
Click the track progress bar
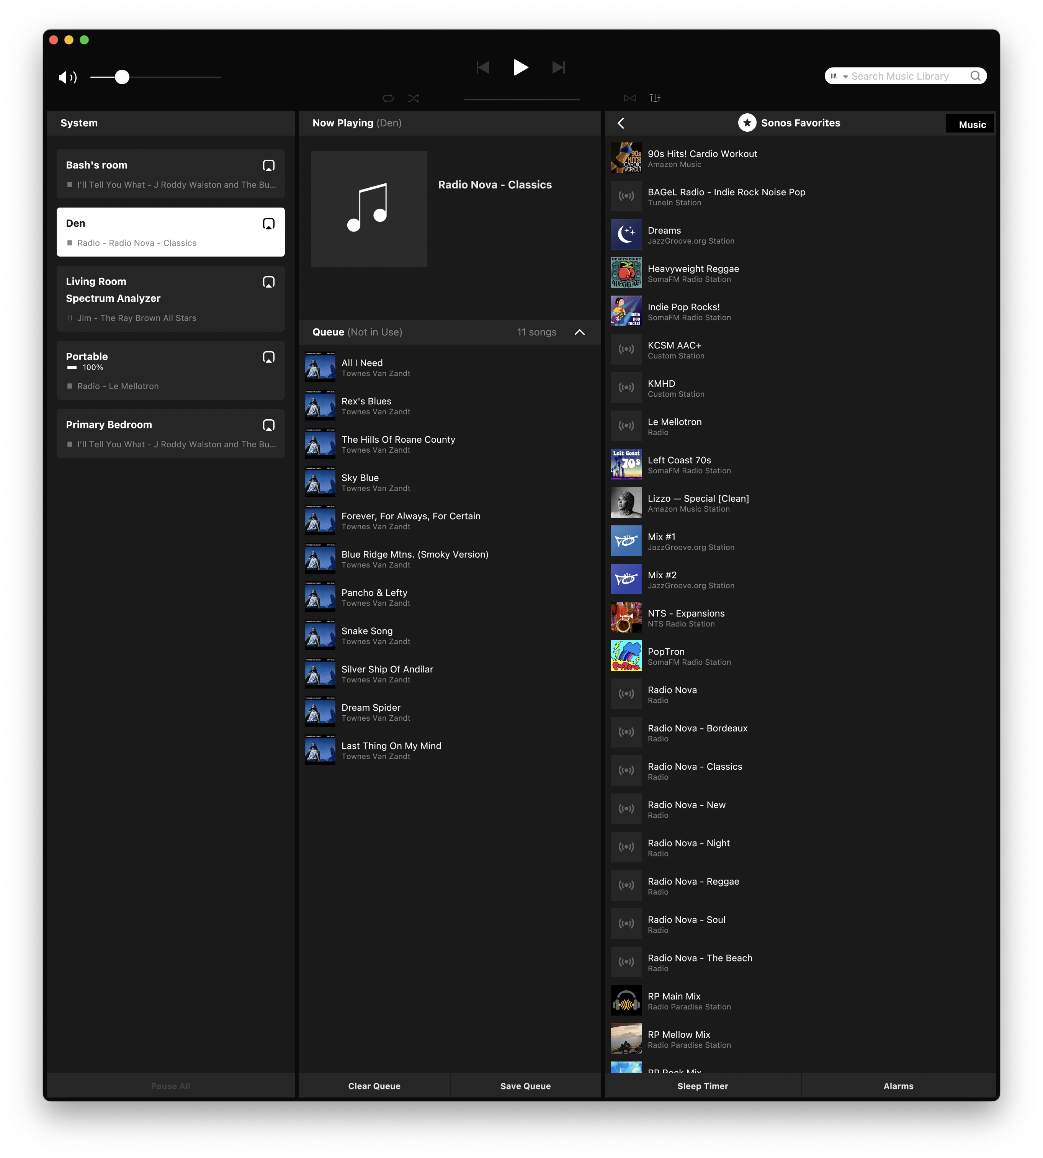click(x=522, y=99)
